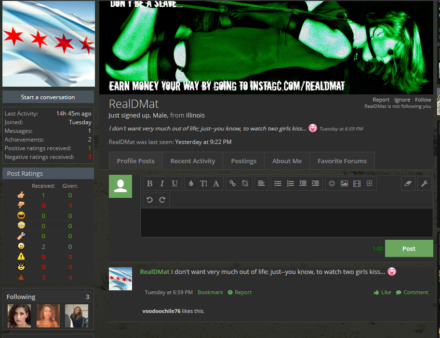The width and height of the screenshot is (440, 338).
Task: Click the profile post message text box
Action: pos(286,223)
